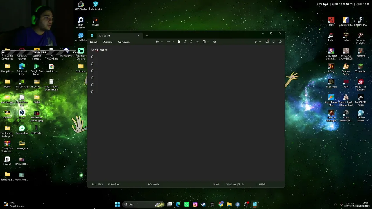Open Google Chrome from the taskbar
This screenshot has width=372, height=209.
(221, 204)
